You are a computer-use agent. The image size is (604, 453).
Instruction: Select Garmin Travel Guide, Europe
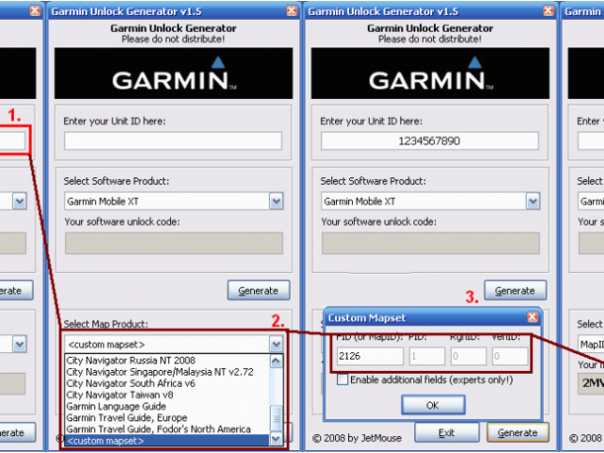pyautogui.click(x=126, y=418)
